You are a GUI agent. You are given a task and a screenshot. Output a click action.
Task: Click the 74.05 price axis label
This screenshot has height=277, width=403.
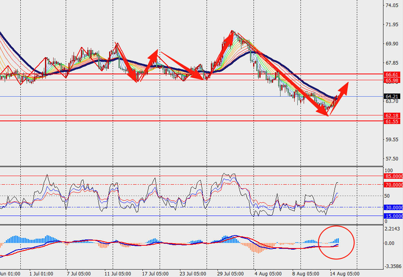[392, 5]
